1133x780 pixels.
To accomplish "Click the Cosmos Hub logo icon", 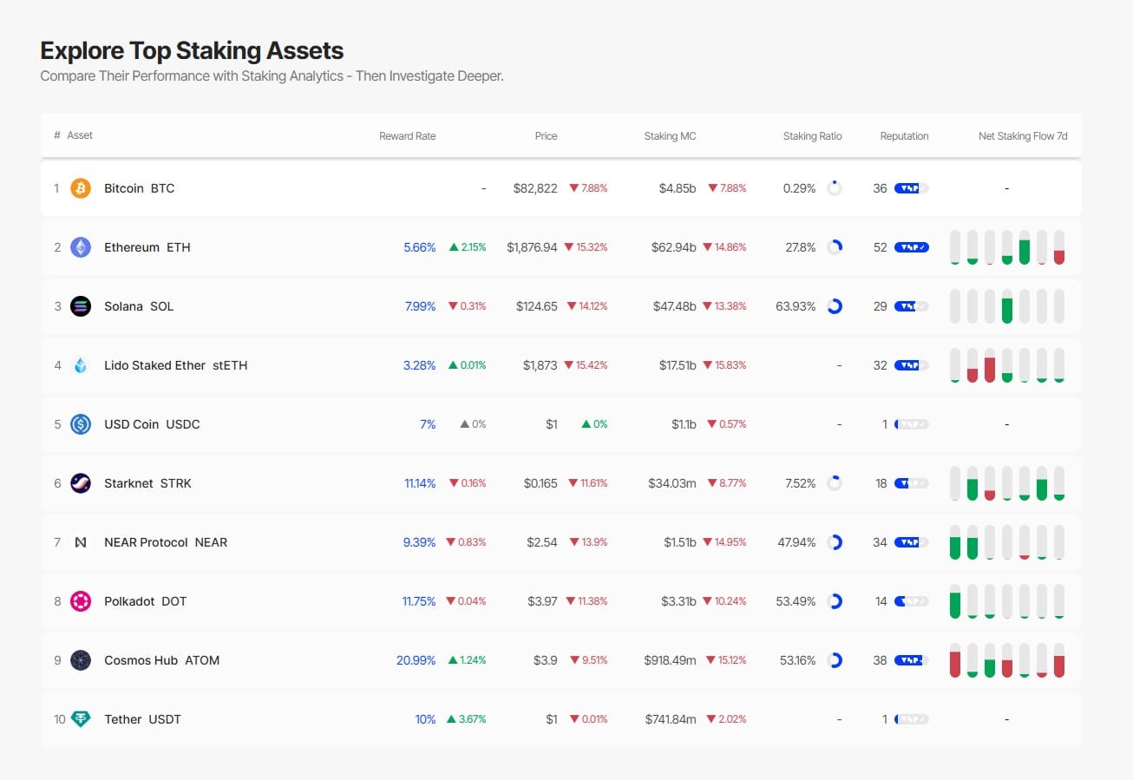I will click(81, 660).
